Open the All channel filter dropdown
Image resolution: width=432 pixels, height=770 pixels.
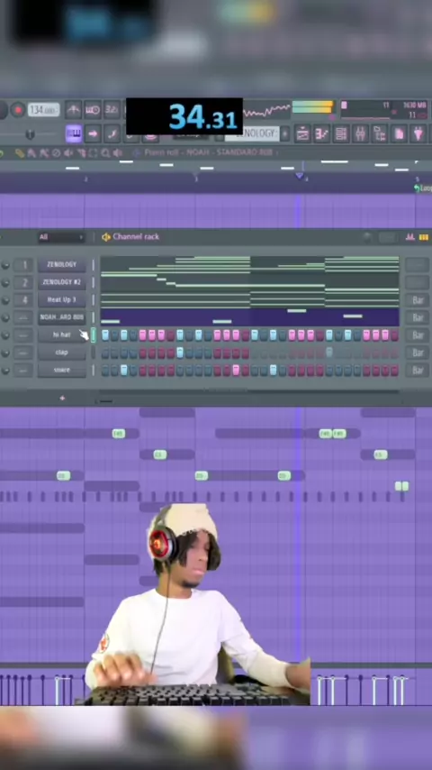click(61, 237)
